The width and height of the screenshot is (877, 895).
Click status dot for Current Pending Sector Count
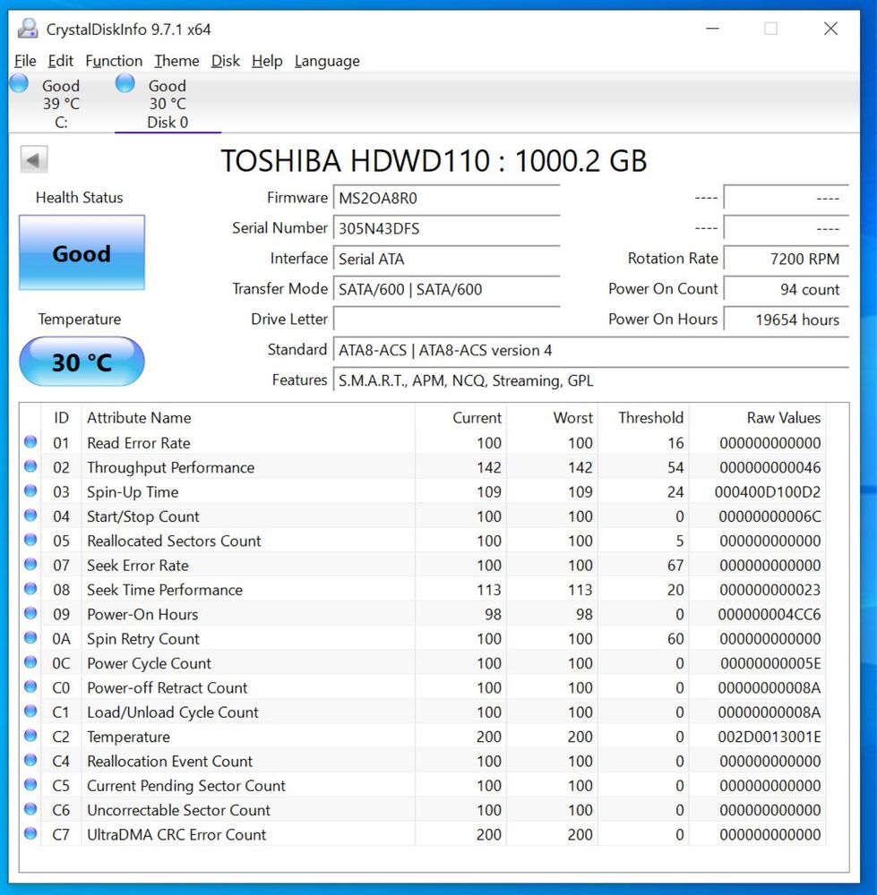(x=30, y=786)
